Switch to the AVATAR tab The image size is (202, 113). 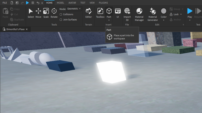pos(72,3)
